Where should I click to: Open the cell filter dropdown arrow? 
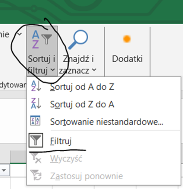tap(4, 170)
